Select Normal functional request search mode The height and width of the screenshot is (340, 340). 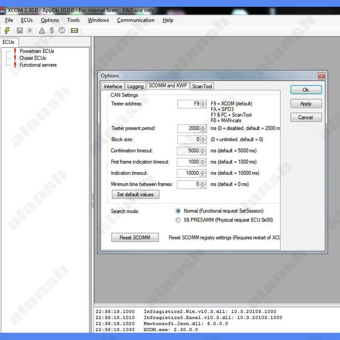click(178, 211)
